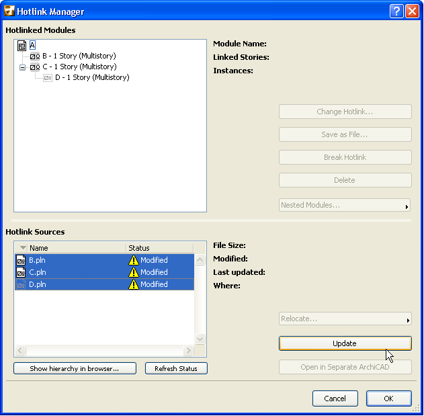Select D - 1 Story (Multistory) nested module

point(92,78)
